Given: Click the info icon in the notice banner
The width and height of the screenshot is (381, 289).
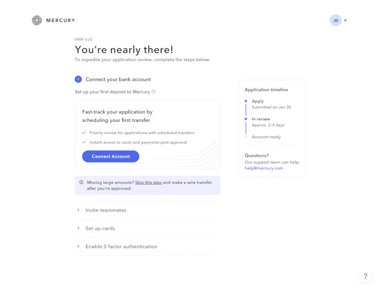Looking at the screenshot, I should [81, 182].
